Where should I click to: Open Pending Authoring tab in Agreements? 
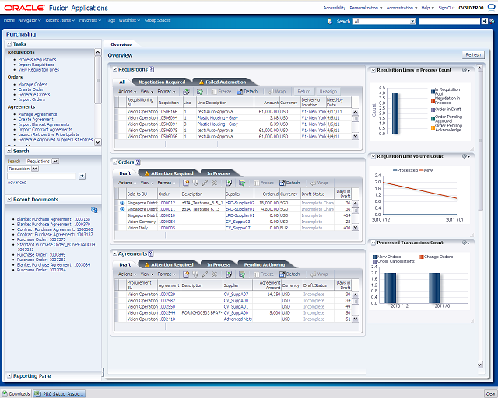(265, 265)
